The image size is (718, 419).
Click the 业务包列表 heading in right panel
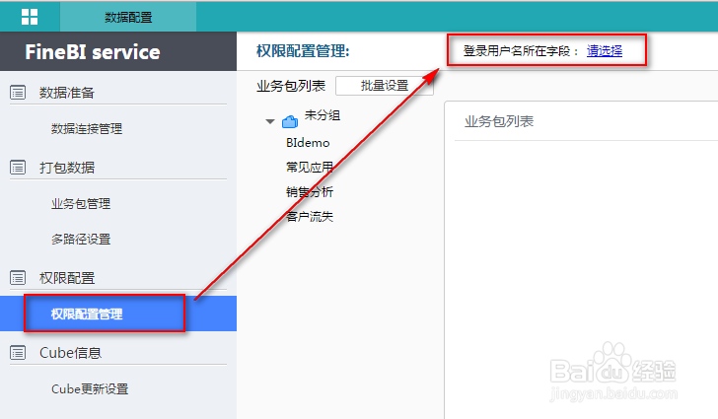pyautogui.click(x=499, y=121)
